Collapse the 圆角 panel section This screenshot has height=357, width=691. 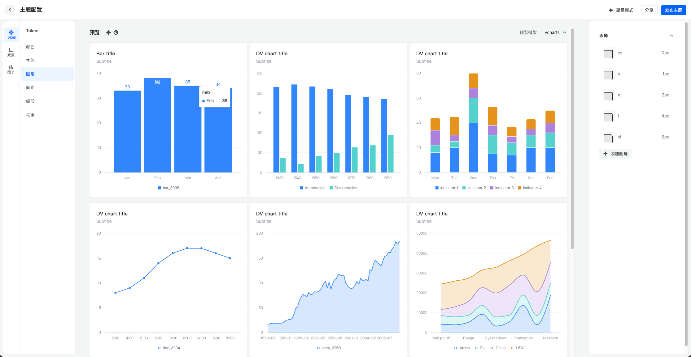671,36
